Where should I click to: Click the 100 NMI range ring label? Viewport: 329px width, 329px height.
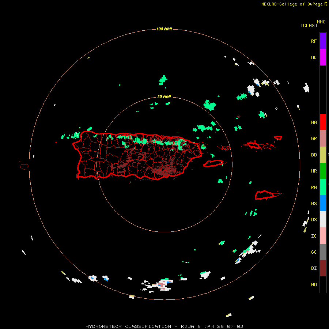[x=164, y=29]
